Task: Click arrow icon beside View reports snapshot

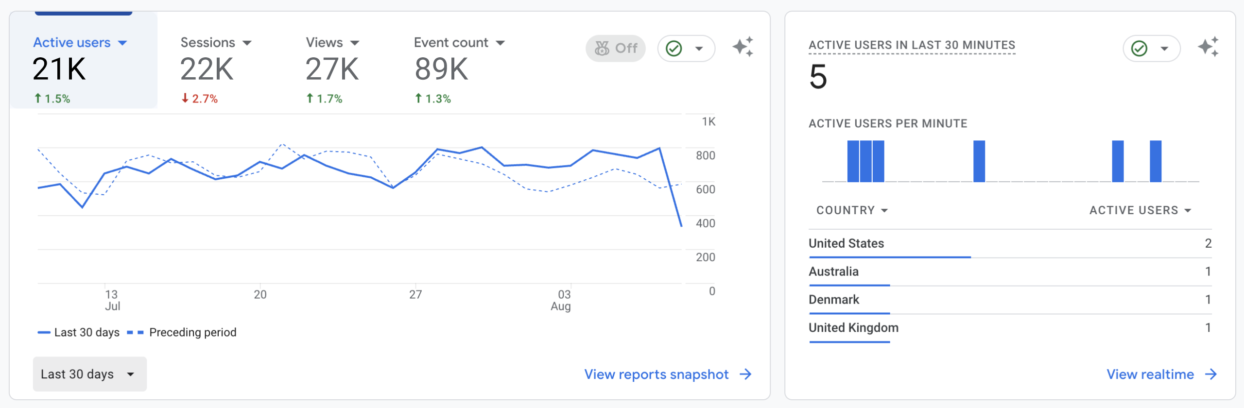Action: (x=745, y=374)
